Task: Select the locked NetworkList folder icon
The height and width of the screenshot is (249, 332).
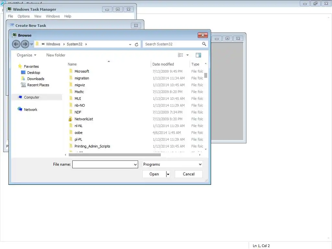Action: pos(70,119)
